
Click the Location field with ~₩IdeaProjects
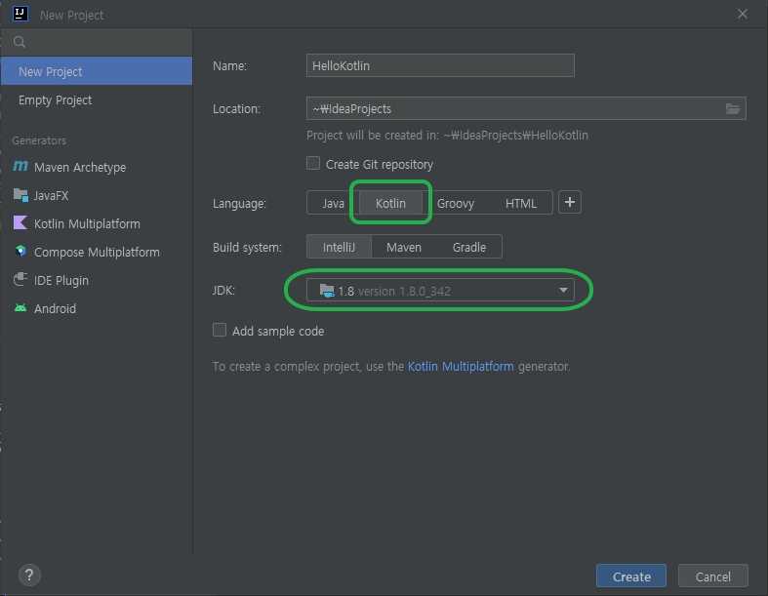[x=526, y=108]
